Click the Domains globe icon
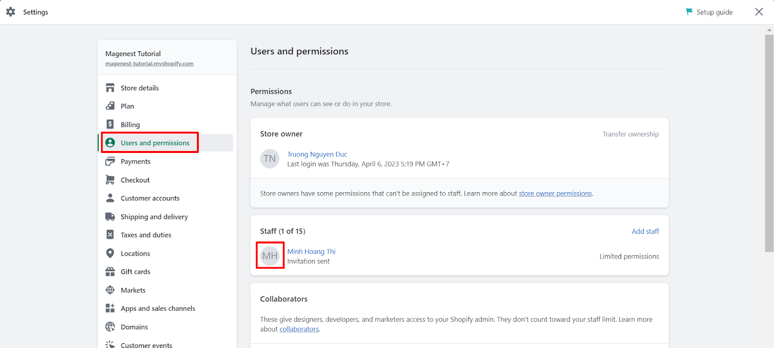This screenshot has height=348, width=774. [x=110, y=327]
